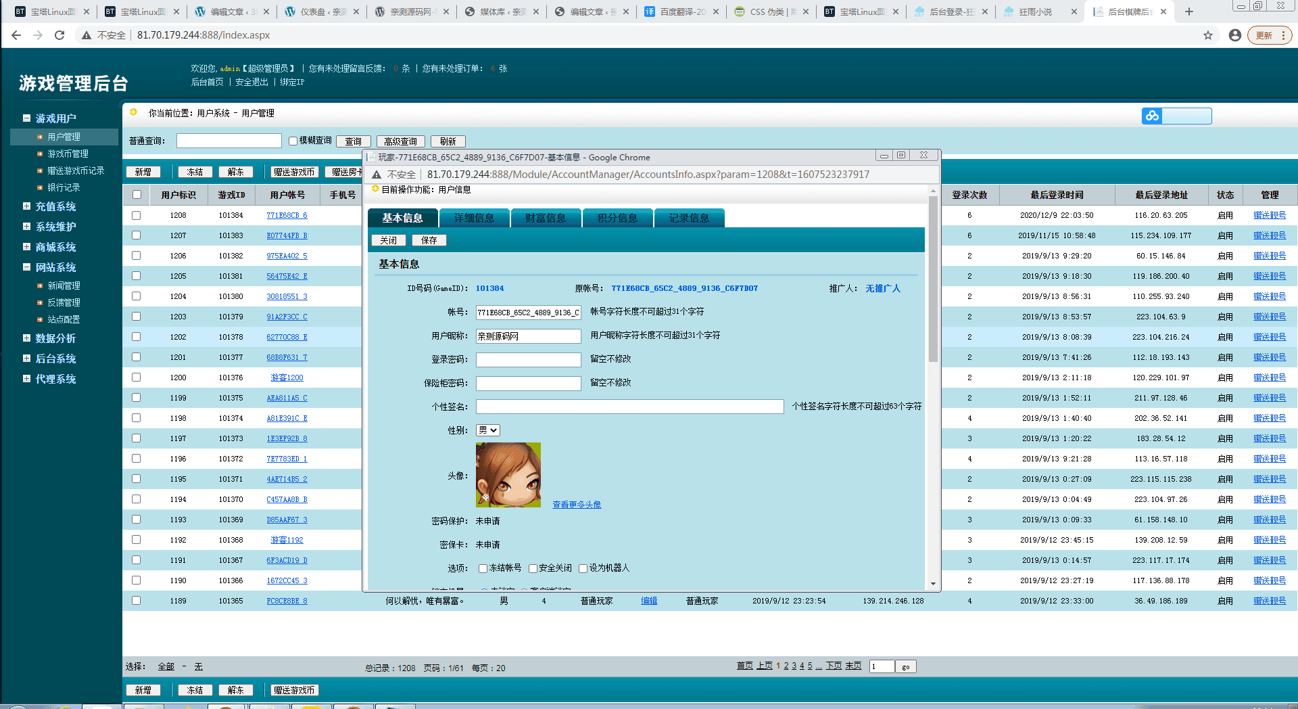Refresh the page via browser reload icon
The width and height of the screenshot is (1298, 709).
(59, 35)
